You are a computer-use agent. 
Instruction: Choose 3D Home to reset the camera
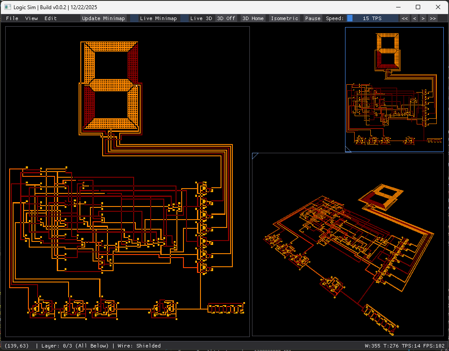[253, 18]
